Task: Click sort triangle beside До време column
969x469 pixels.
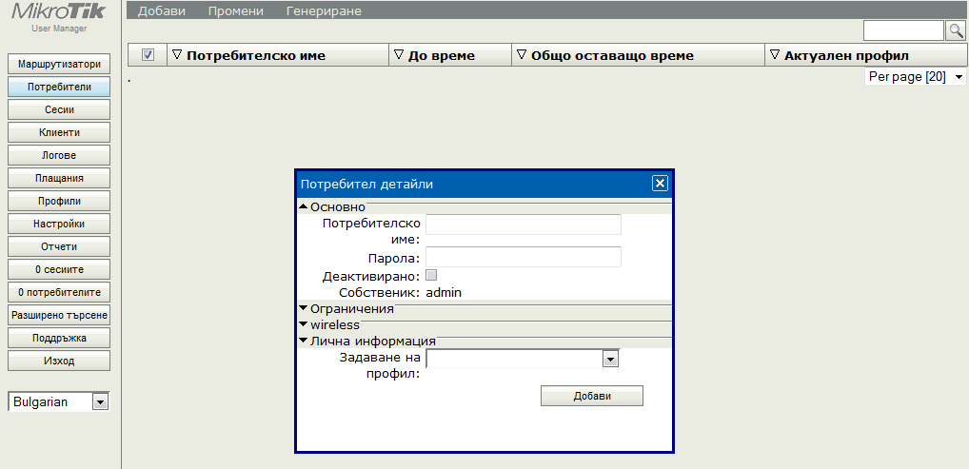Action: 398,55
